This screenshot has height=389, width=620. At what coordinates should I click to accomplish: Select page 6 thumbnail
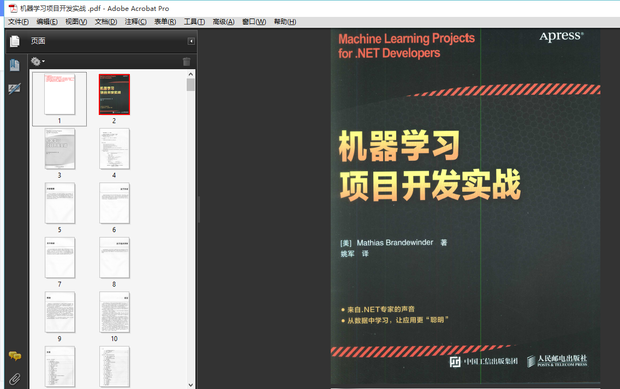114,203
